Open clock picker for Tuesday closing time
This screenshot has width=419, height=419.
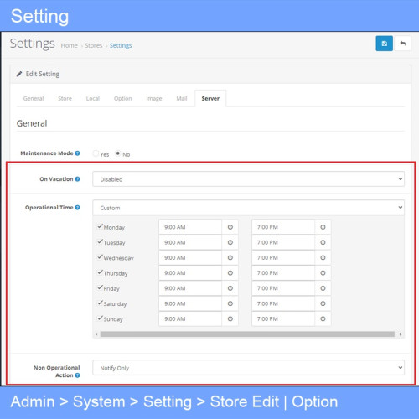(x=323, y=242)
